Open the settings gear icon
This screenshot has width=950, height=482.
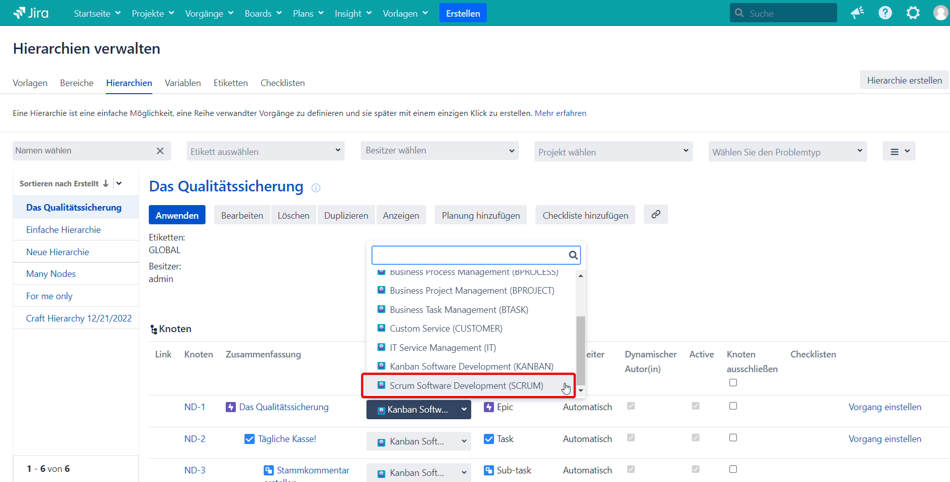coord(913,13)
